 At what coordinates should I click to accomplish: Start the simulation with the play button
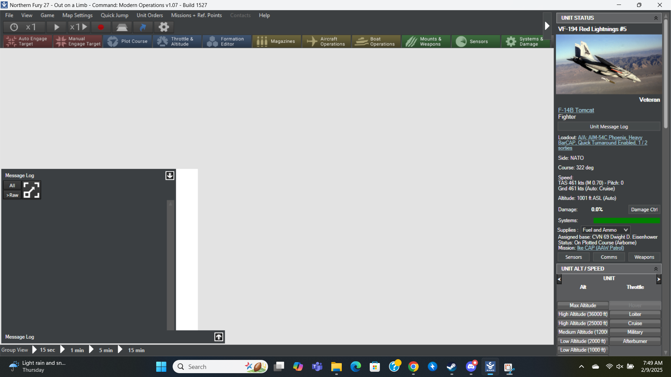point(57,27)
